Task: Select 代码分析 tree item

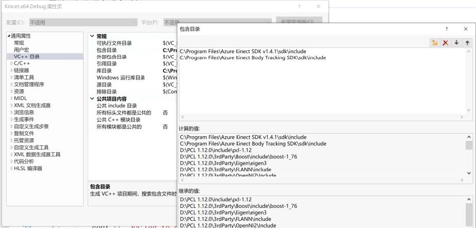Action: click(x=24, y=161)
